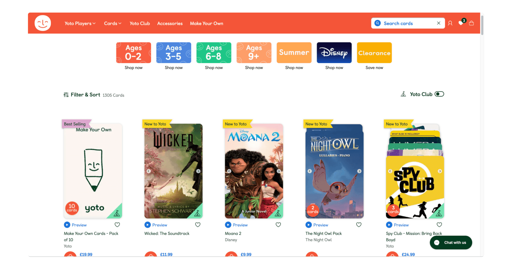Open Filter & Sort options

82,95
